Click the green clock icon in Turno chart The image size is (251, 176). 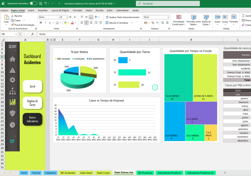[155, 87]
